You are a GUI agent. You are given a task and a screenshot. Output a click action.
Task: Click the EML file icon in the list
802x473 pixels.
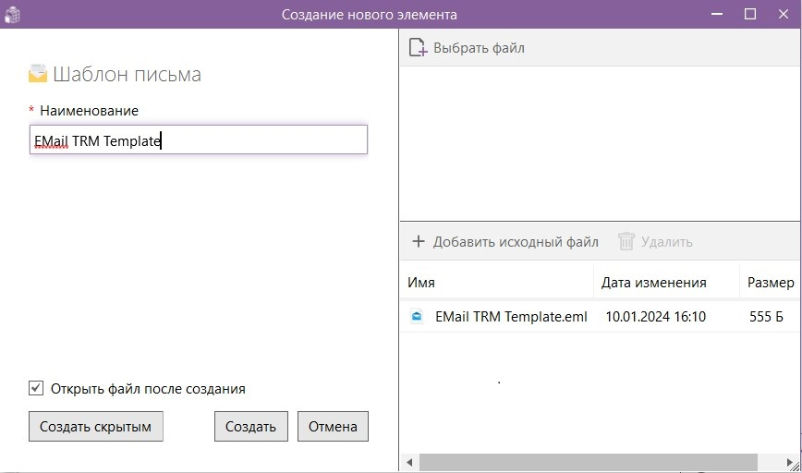click(x=417, y=317)
